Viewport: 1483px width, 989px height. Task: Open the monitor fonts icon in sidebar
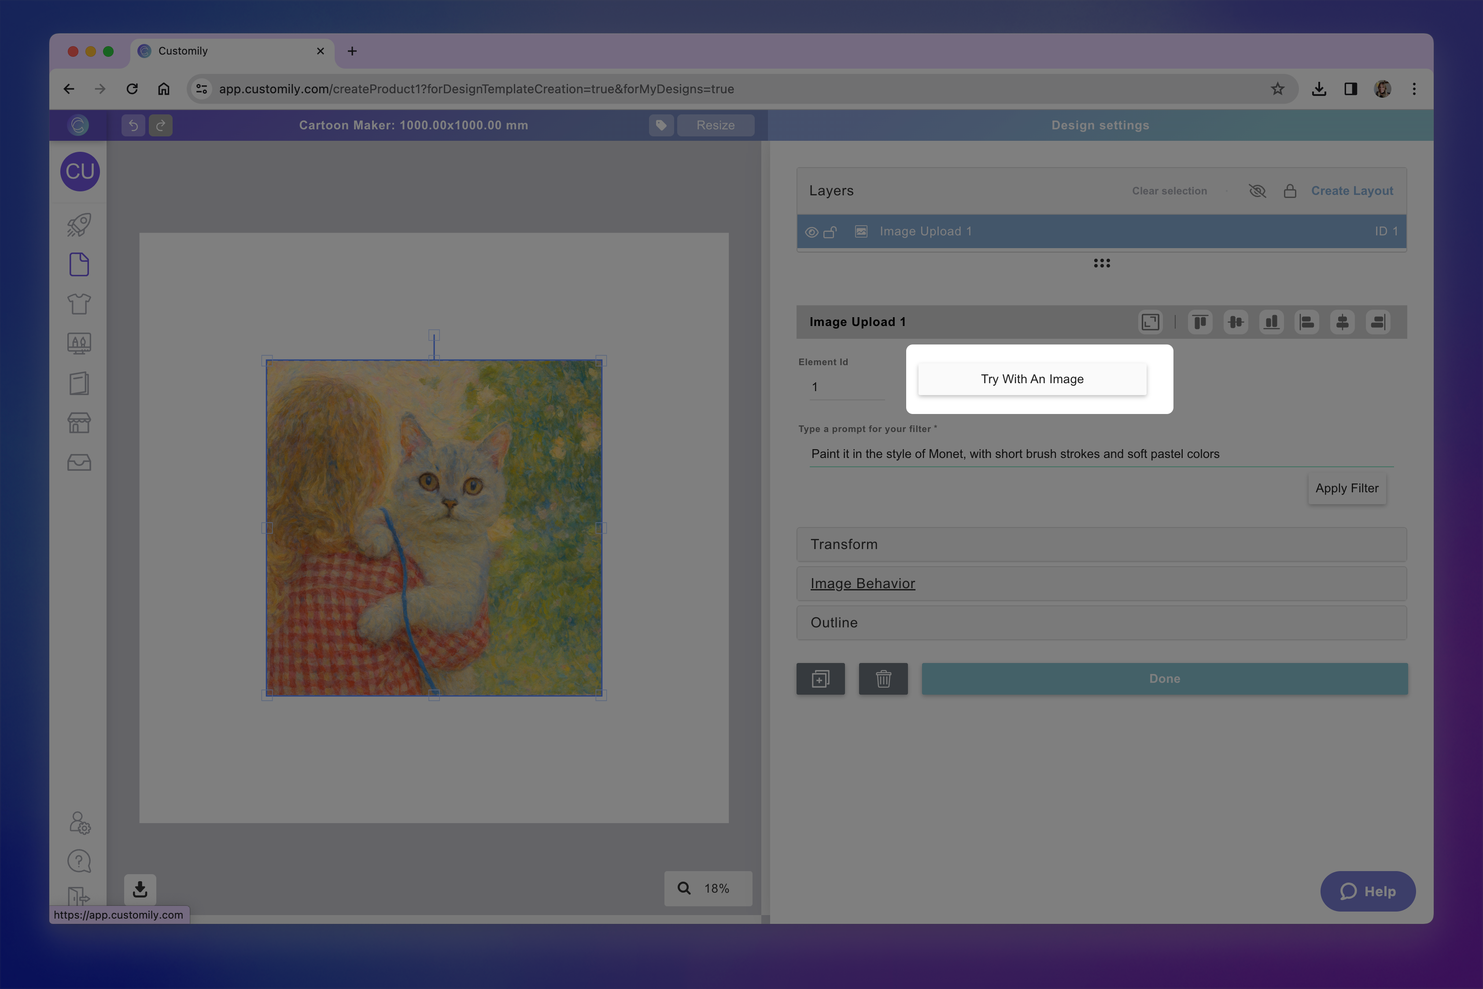(x=79, y=343)
